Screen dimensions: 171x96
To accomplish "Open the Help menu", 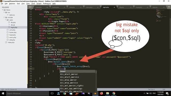I will [x=54, y=3].
